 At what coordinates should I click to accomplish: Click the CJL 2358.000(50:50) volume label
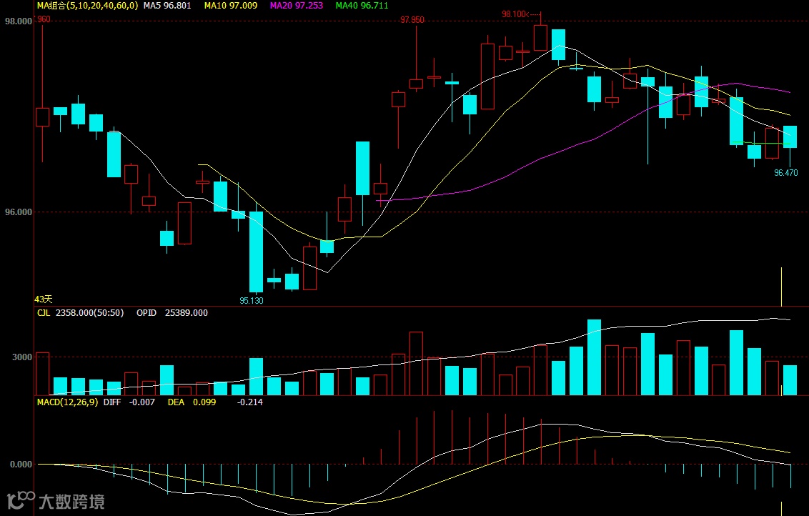click(81, 313)
